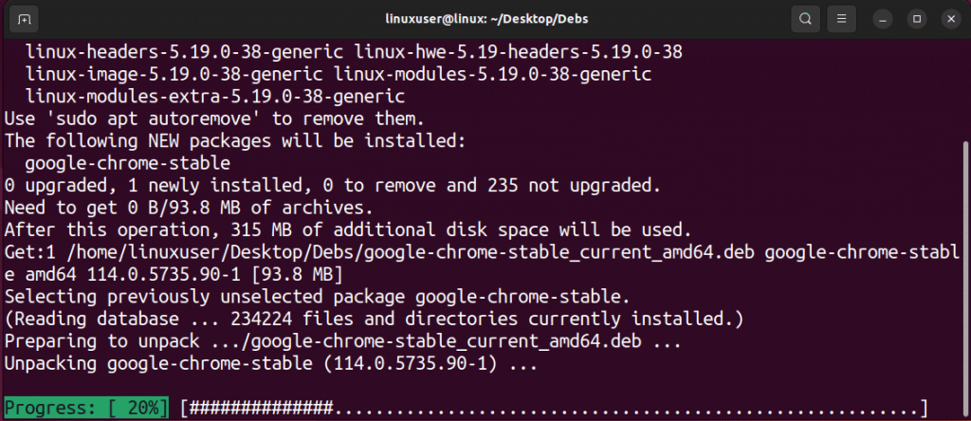Click linux-headers-5.19.0-38-generic text

184,52
